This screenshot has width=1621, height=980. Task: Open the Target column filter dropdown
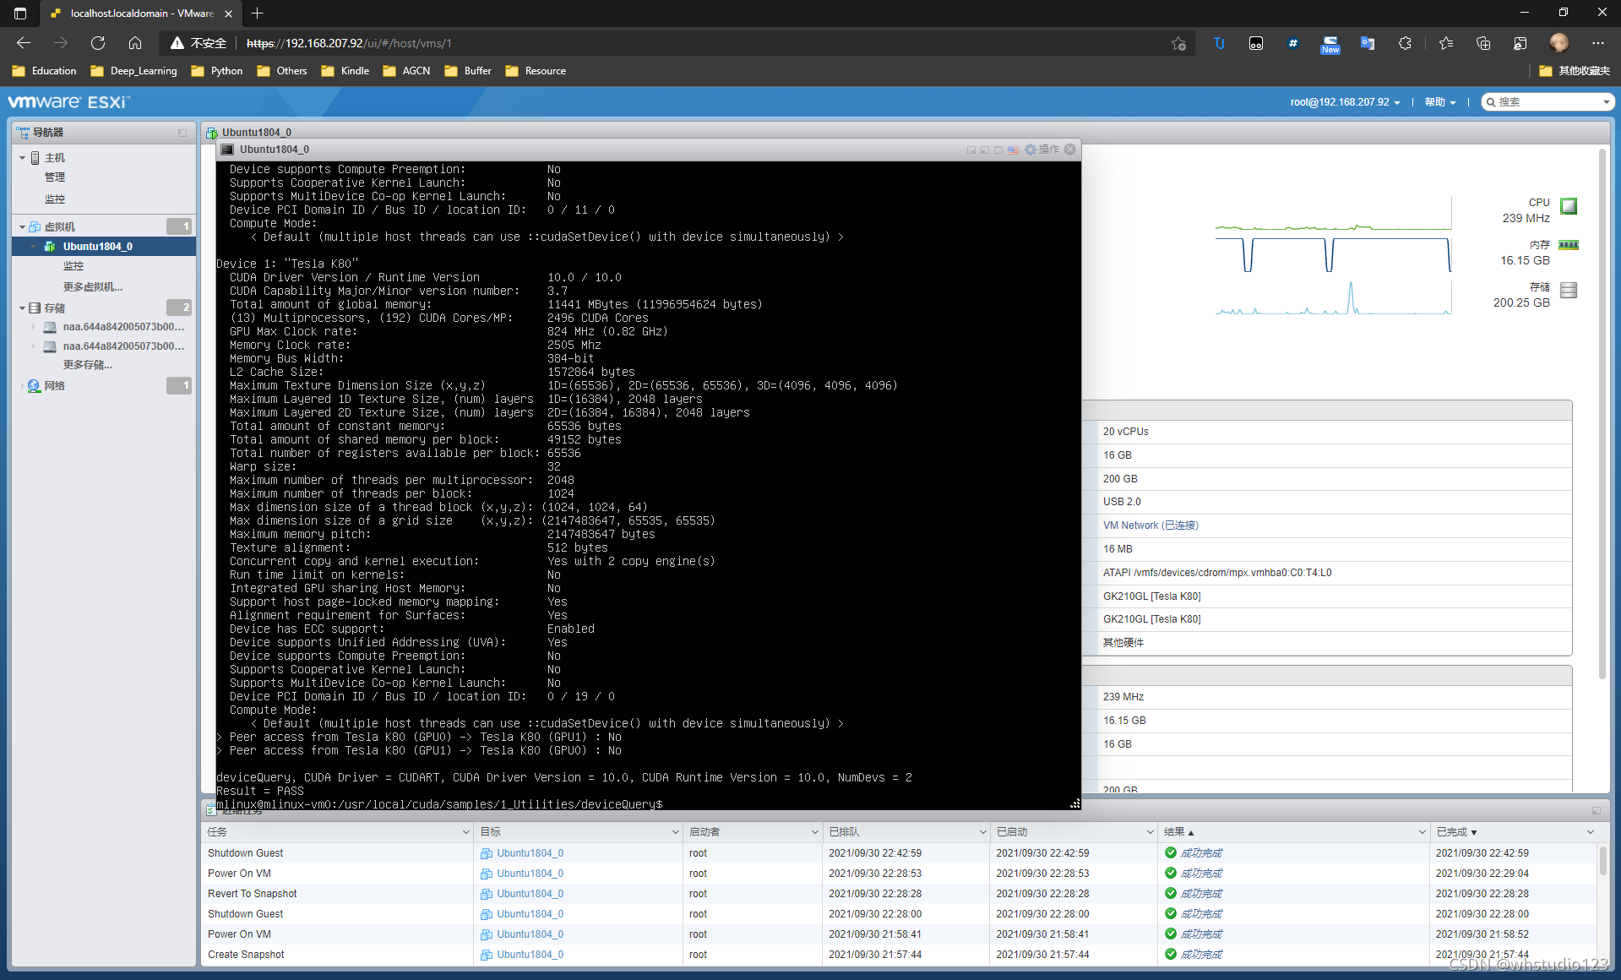tap(675, 832)
